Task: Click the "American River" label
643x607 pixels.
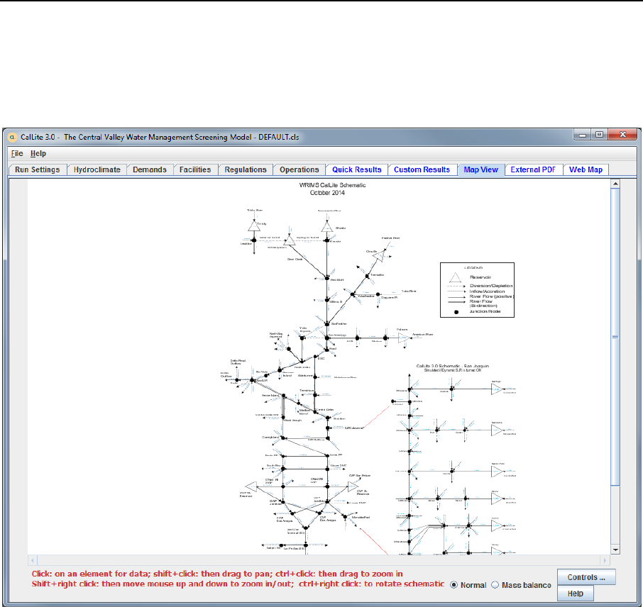Action: tap(422, 335)
